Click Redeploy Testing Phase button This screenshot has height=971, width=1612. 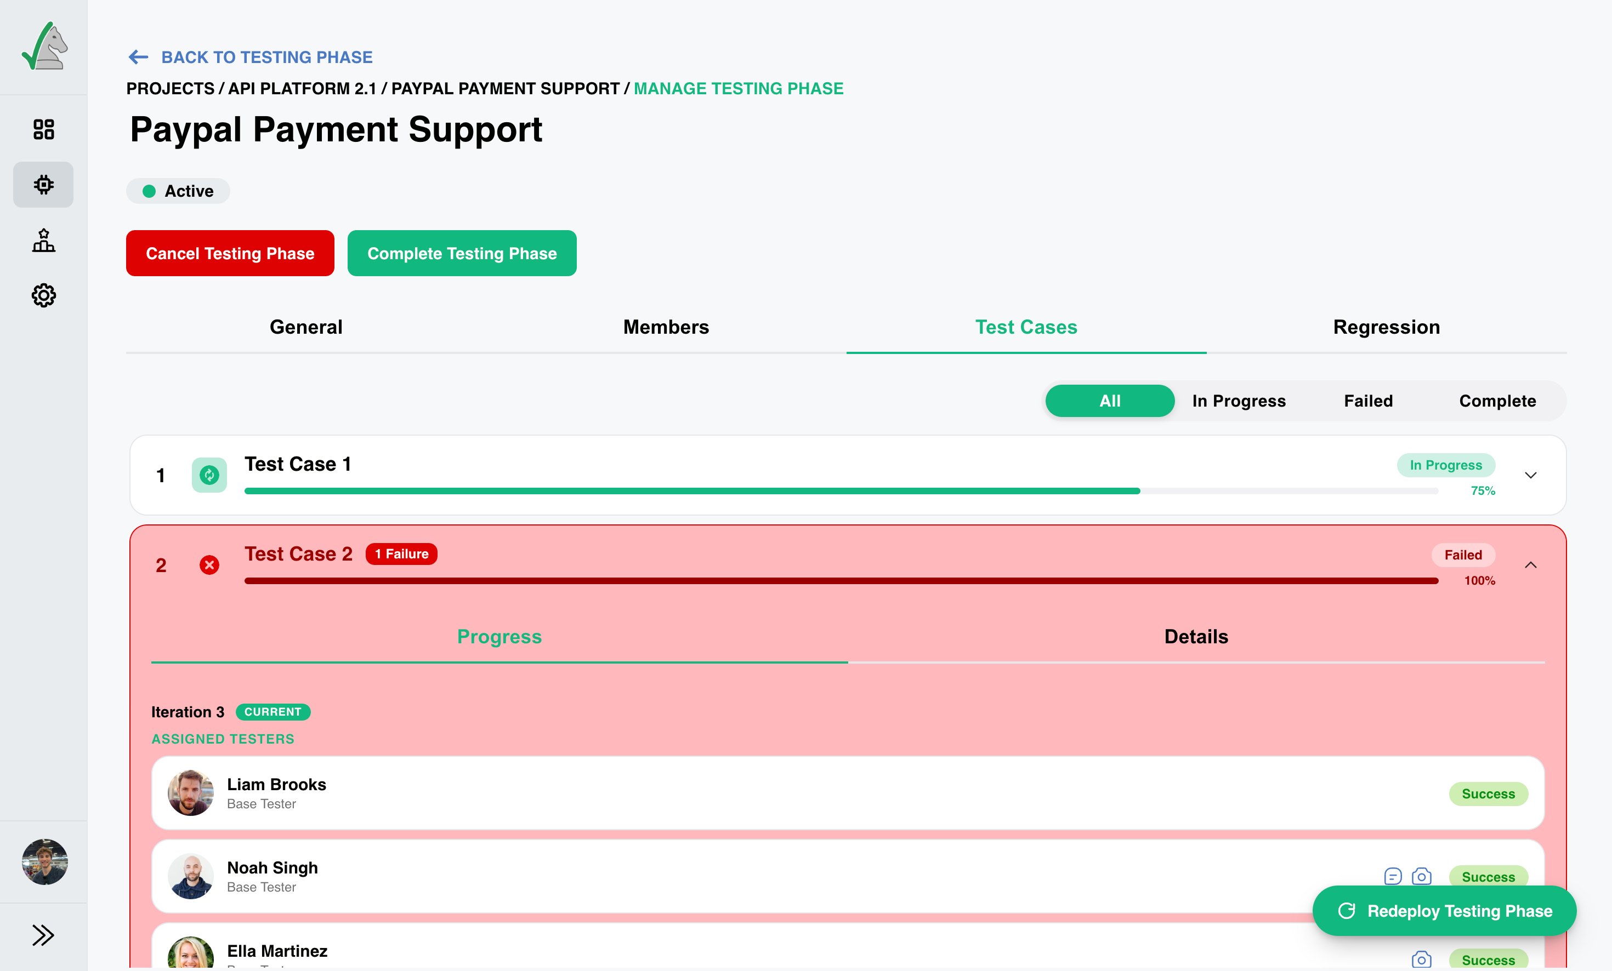pos(1445,911)
